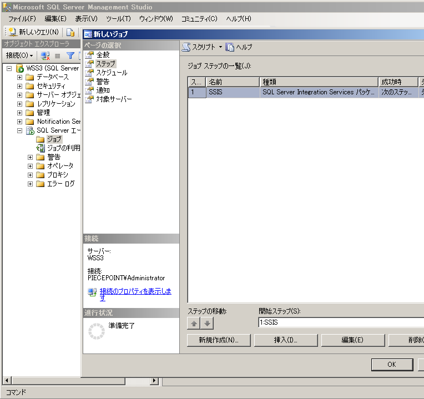Expand the サーバー オブジェクト node
Image resolution: width=424 pixels, height=399 pixels.
click(19, 95)
